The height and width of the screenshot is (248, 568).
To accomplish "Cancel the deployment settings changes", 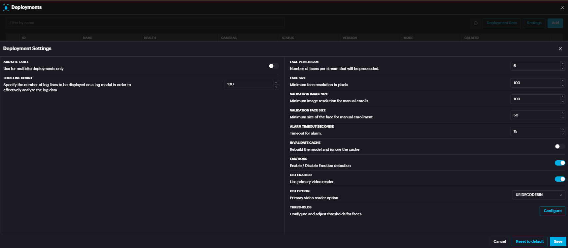I will pos(499,241).
